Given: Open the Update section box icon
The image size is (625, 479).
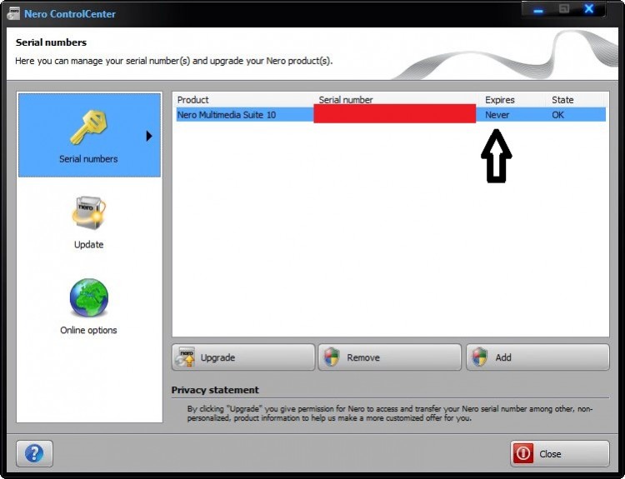Looking at the screenshot, I should point(88,212).
